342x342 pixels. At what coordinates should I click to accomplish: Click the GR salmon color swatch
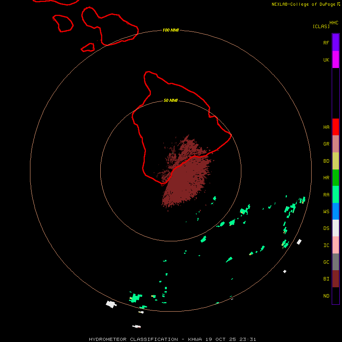[x=336, y=144]
